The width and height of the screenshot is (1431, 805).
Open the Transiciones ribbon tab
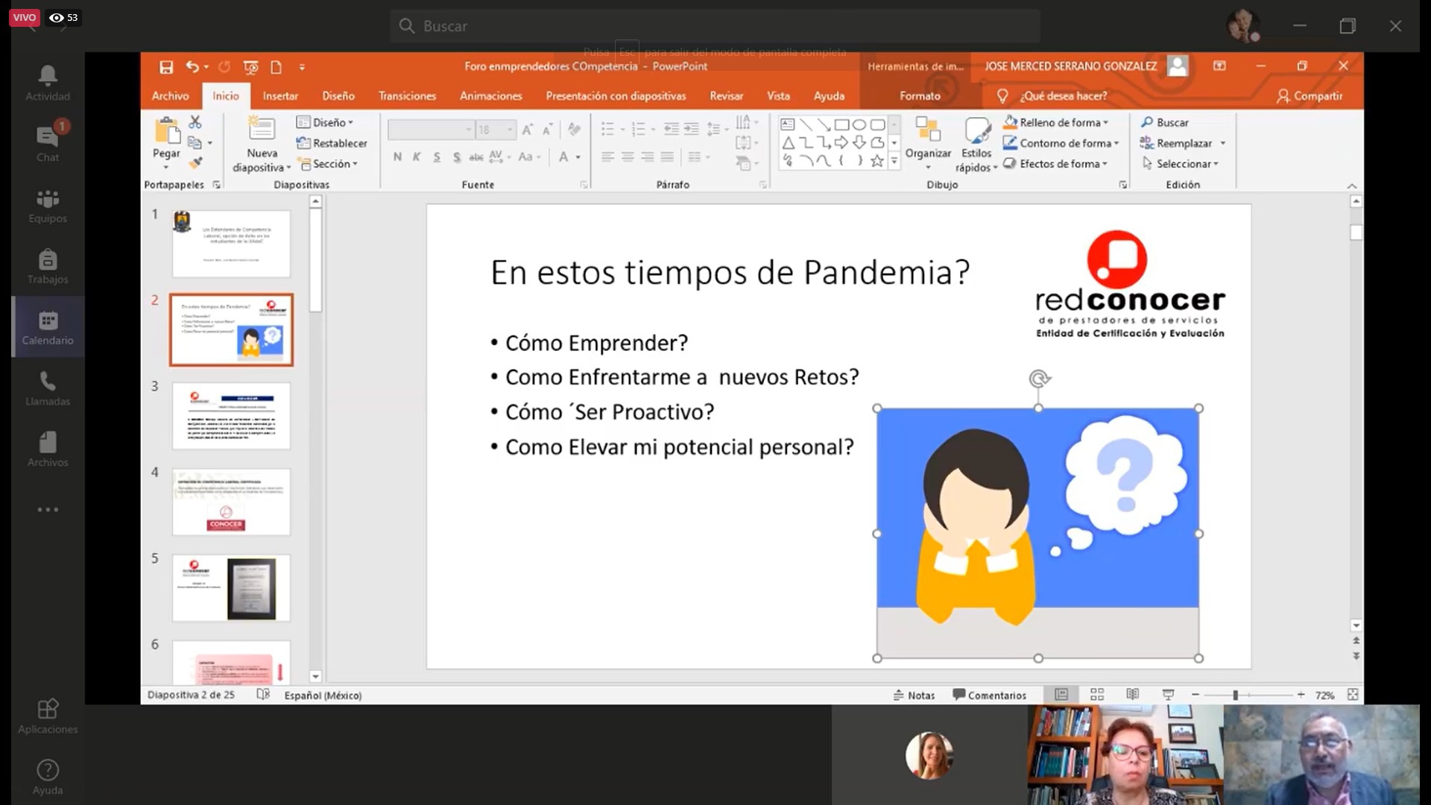coord(407,96)
